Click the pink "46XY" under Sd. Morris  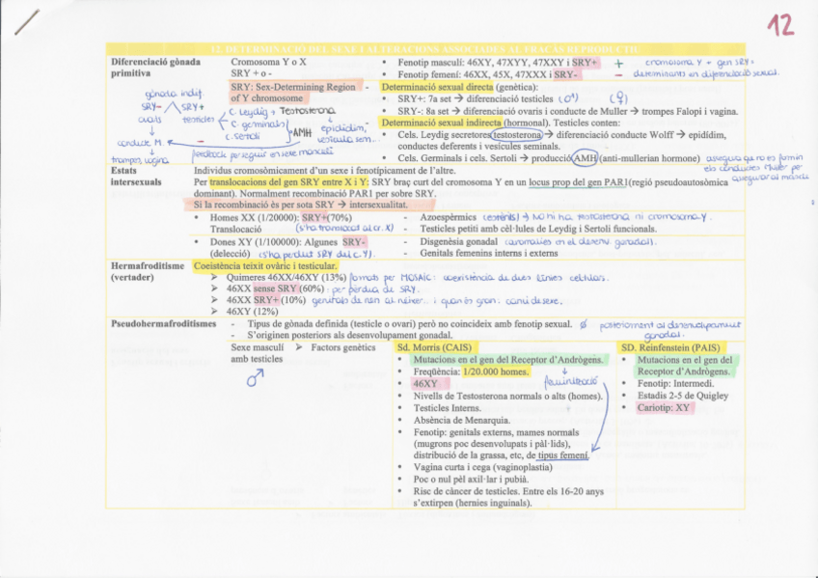[x=425, y=384]
